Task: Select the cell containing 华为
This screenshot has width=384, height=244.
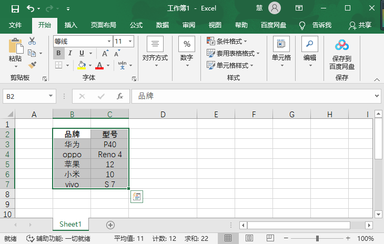Action: pos(72,145)
